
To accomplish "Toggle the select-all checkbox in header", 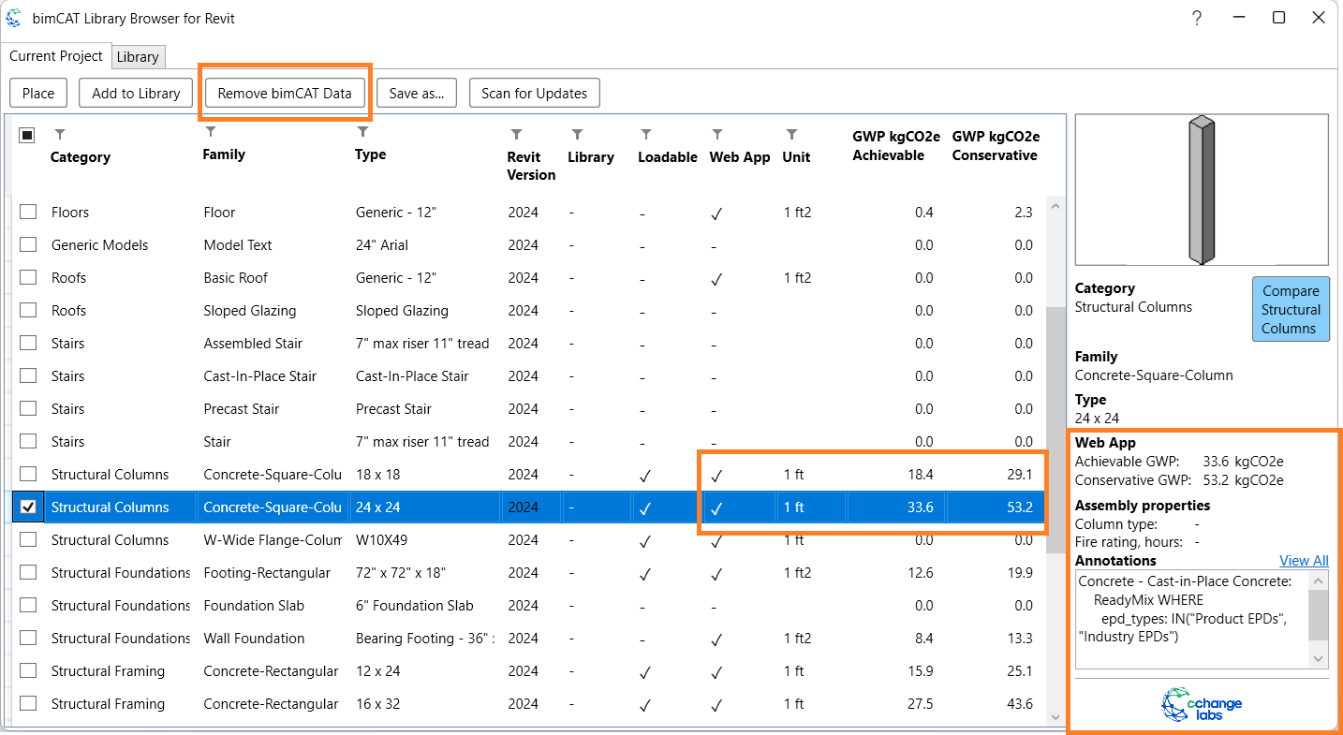I will click(x=27, y=136).
